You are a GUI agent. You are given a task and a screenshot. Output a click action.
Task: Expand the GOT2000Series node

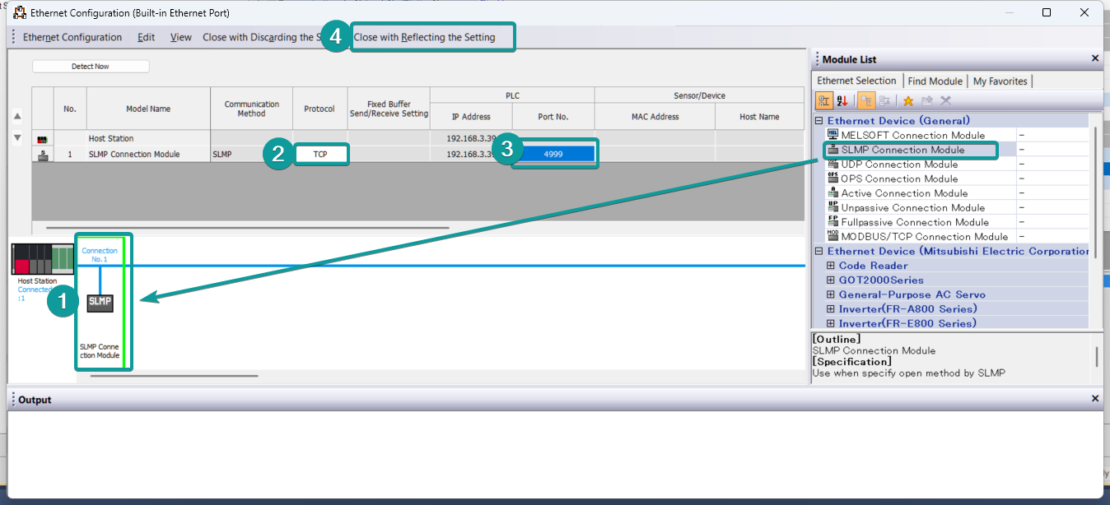click(831, 280)
